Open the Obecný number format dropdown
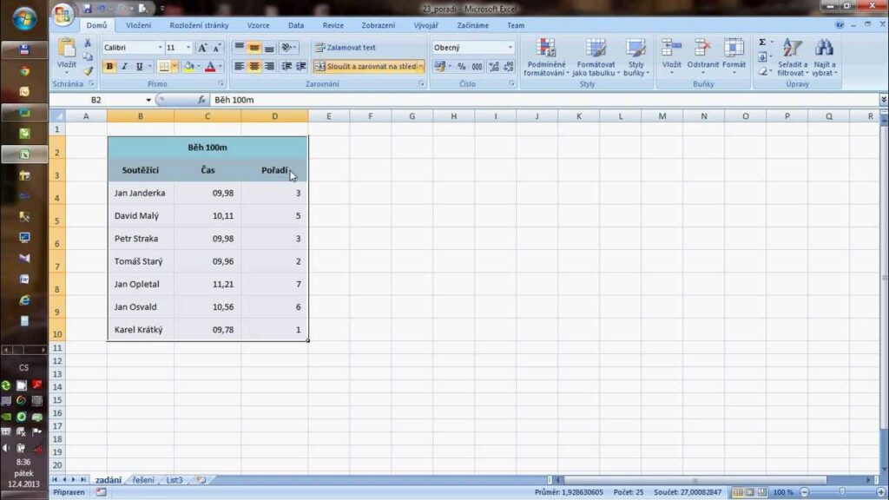This screenshot has width=889, height=500. pos(473,48)
